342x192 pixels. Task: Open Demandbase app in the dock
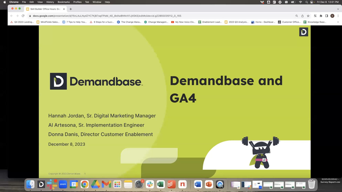41,184
